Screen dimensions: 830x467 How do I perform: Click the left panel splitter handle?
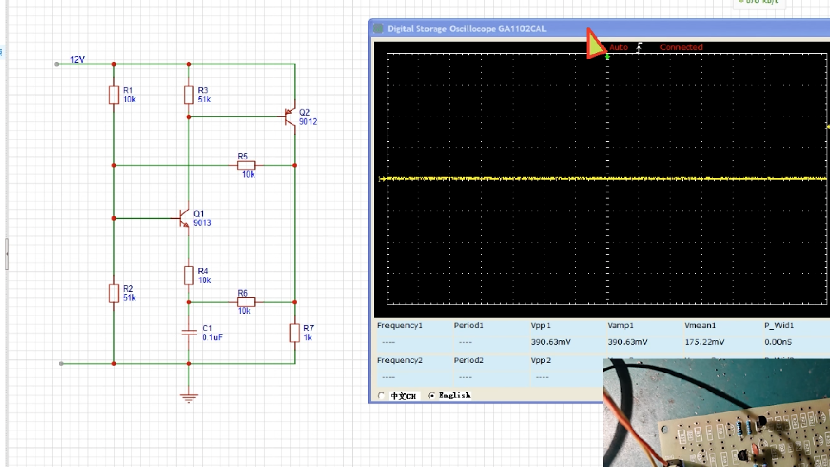coord(6,254)
